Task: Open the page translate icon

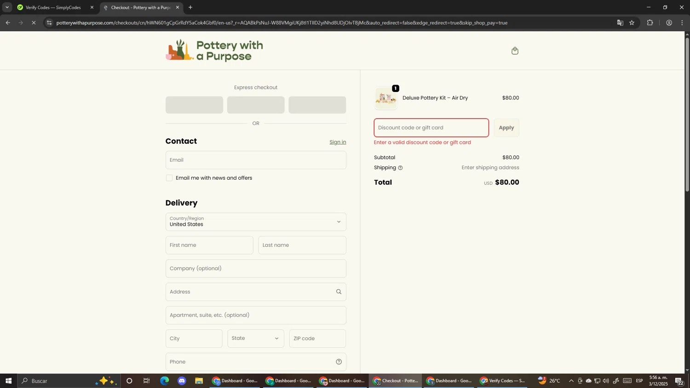Action: tap(620, 23)
